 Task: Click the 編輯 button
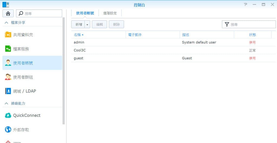coord(100,24)
